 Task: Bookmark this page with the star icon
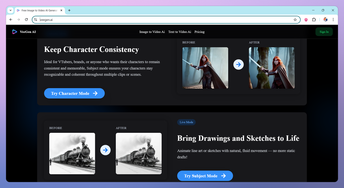[x=295, y=20]
